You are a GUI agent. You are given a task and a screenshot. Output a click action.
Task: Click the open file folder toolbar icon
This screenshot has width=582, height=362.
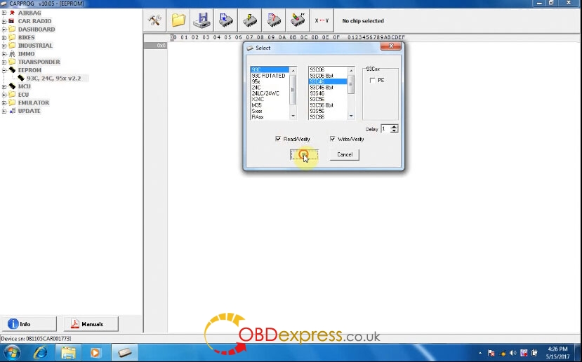coord(178,20)
